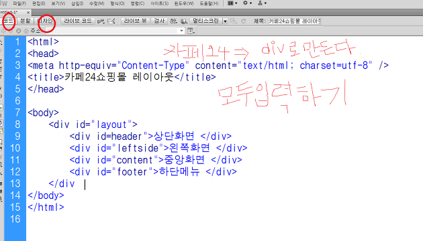Click the <title> line with 카페24쇼핑몰 레이아웃

(x=122, y=77)
